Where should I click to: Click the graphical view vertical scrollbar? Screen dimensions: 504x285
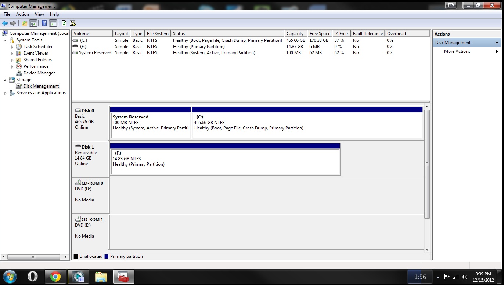(x=427, y=164)
